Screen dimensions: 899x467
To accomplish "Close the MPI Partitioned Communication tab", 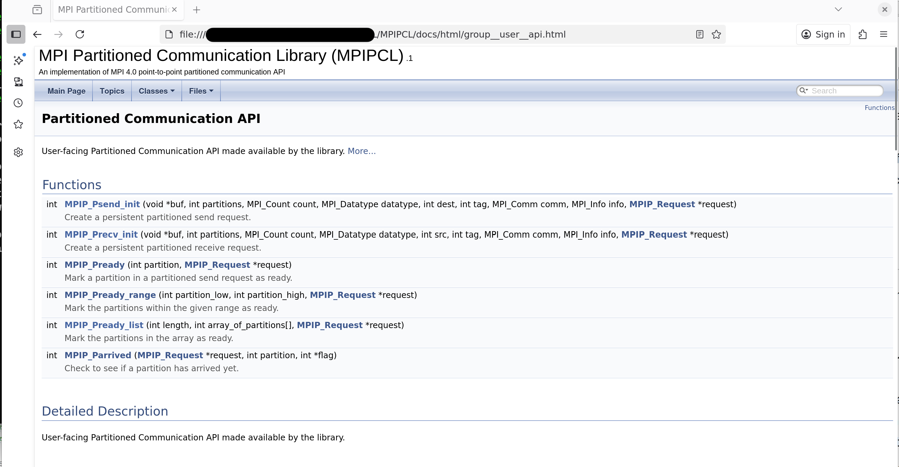I will [x=174, y=10].
